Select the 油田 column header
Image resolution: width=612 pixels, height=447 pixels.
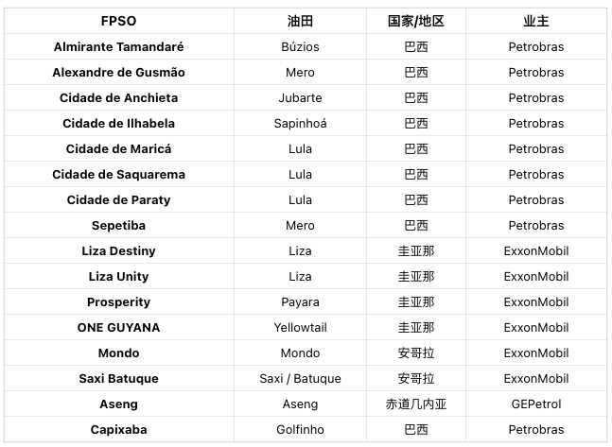[x=300, y=21]
